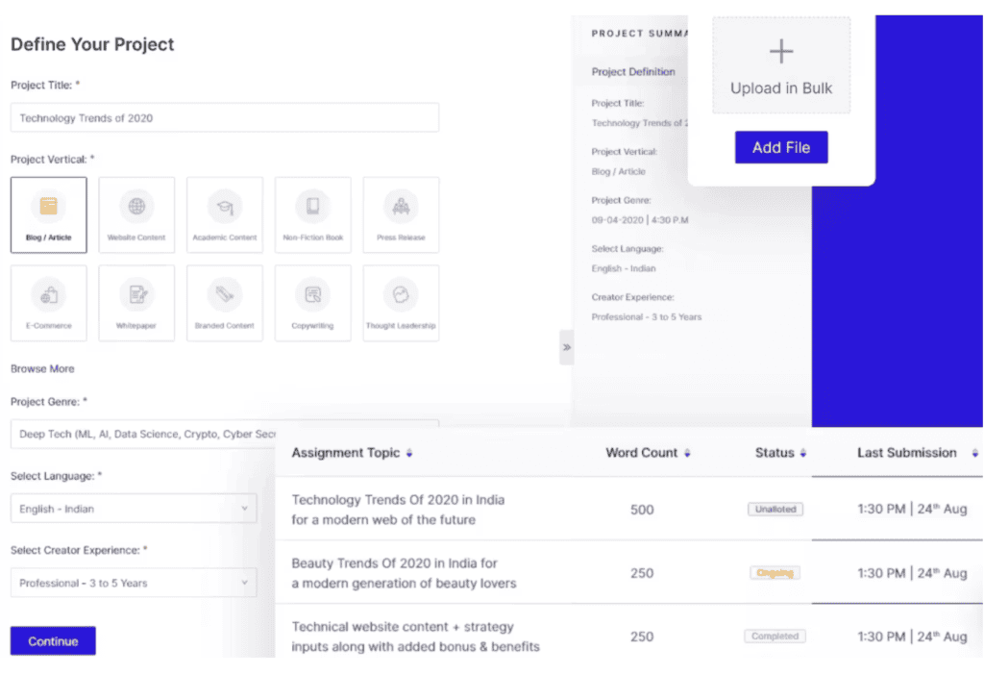Pick the Whitepaper document icon
This screenshot has height=675, width=984.
coord(136,295)
